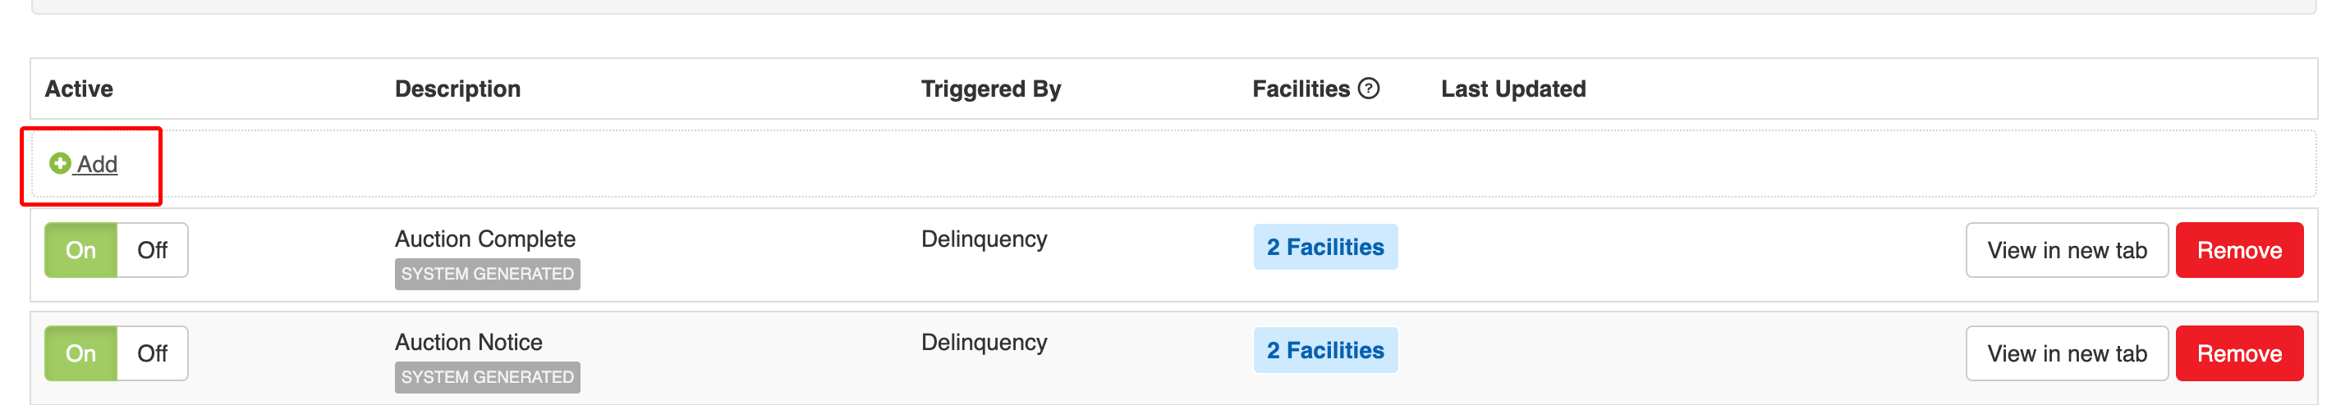
Task: Click the Auction Complete description text
Action: [x=484, y=239]
